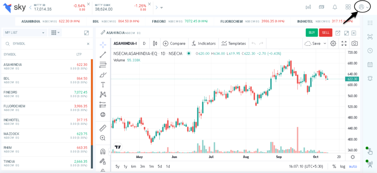Screen dimensions: 377x173
Task: Expand index ticker dropdown arrow
Action: (x=162, y=7)
